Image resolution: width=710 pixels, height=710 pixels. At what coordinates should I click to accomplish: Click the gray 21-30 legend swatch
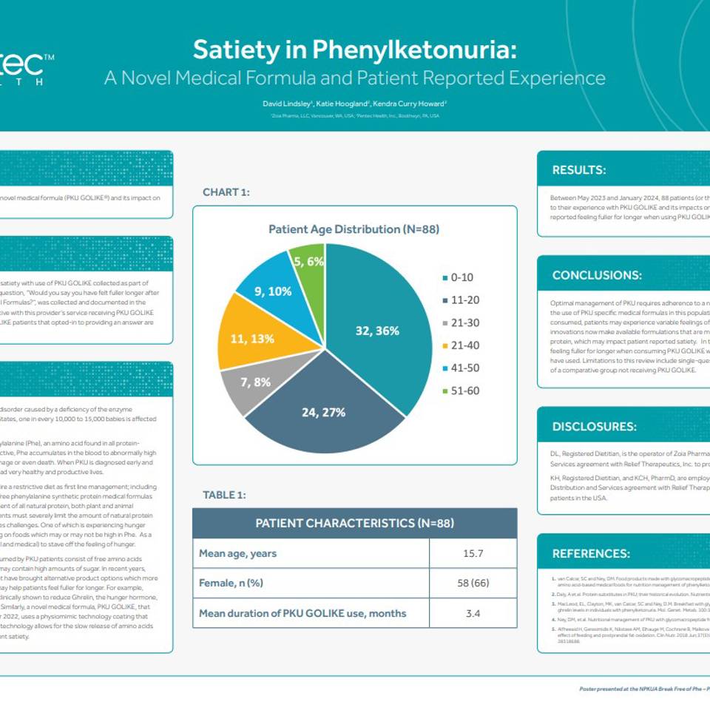(x=444, y=324)
